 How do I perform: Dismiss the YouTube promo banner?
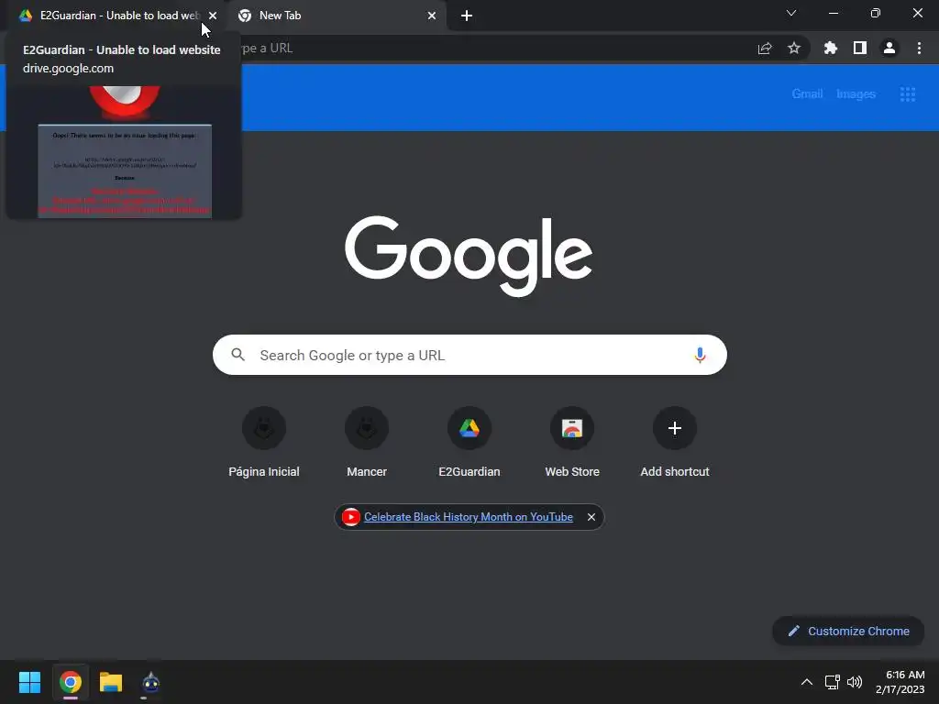[591, 517]
